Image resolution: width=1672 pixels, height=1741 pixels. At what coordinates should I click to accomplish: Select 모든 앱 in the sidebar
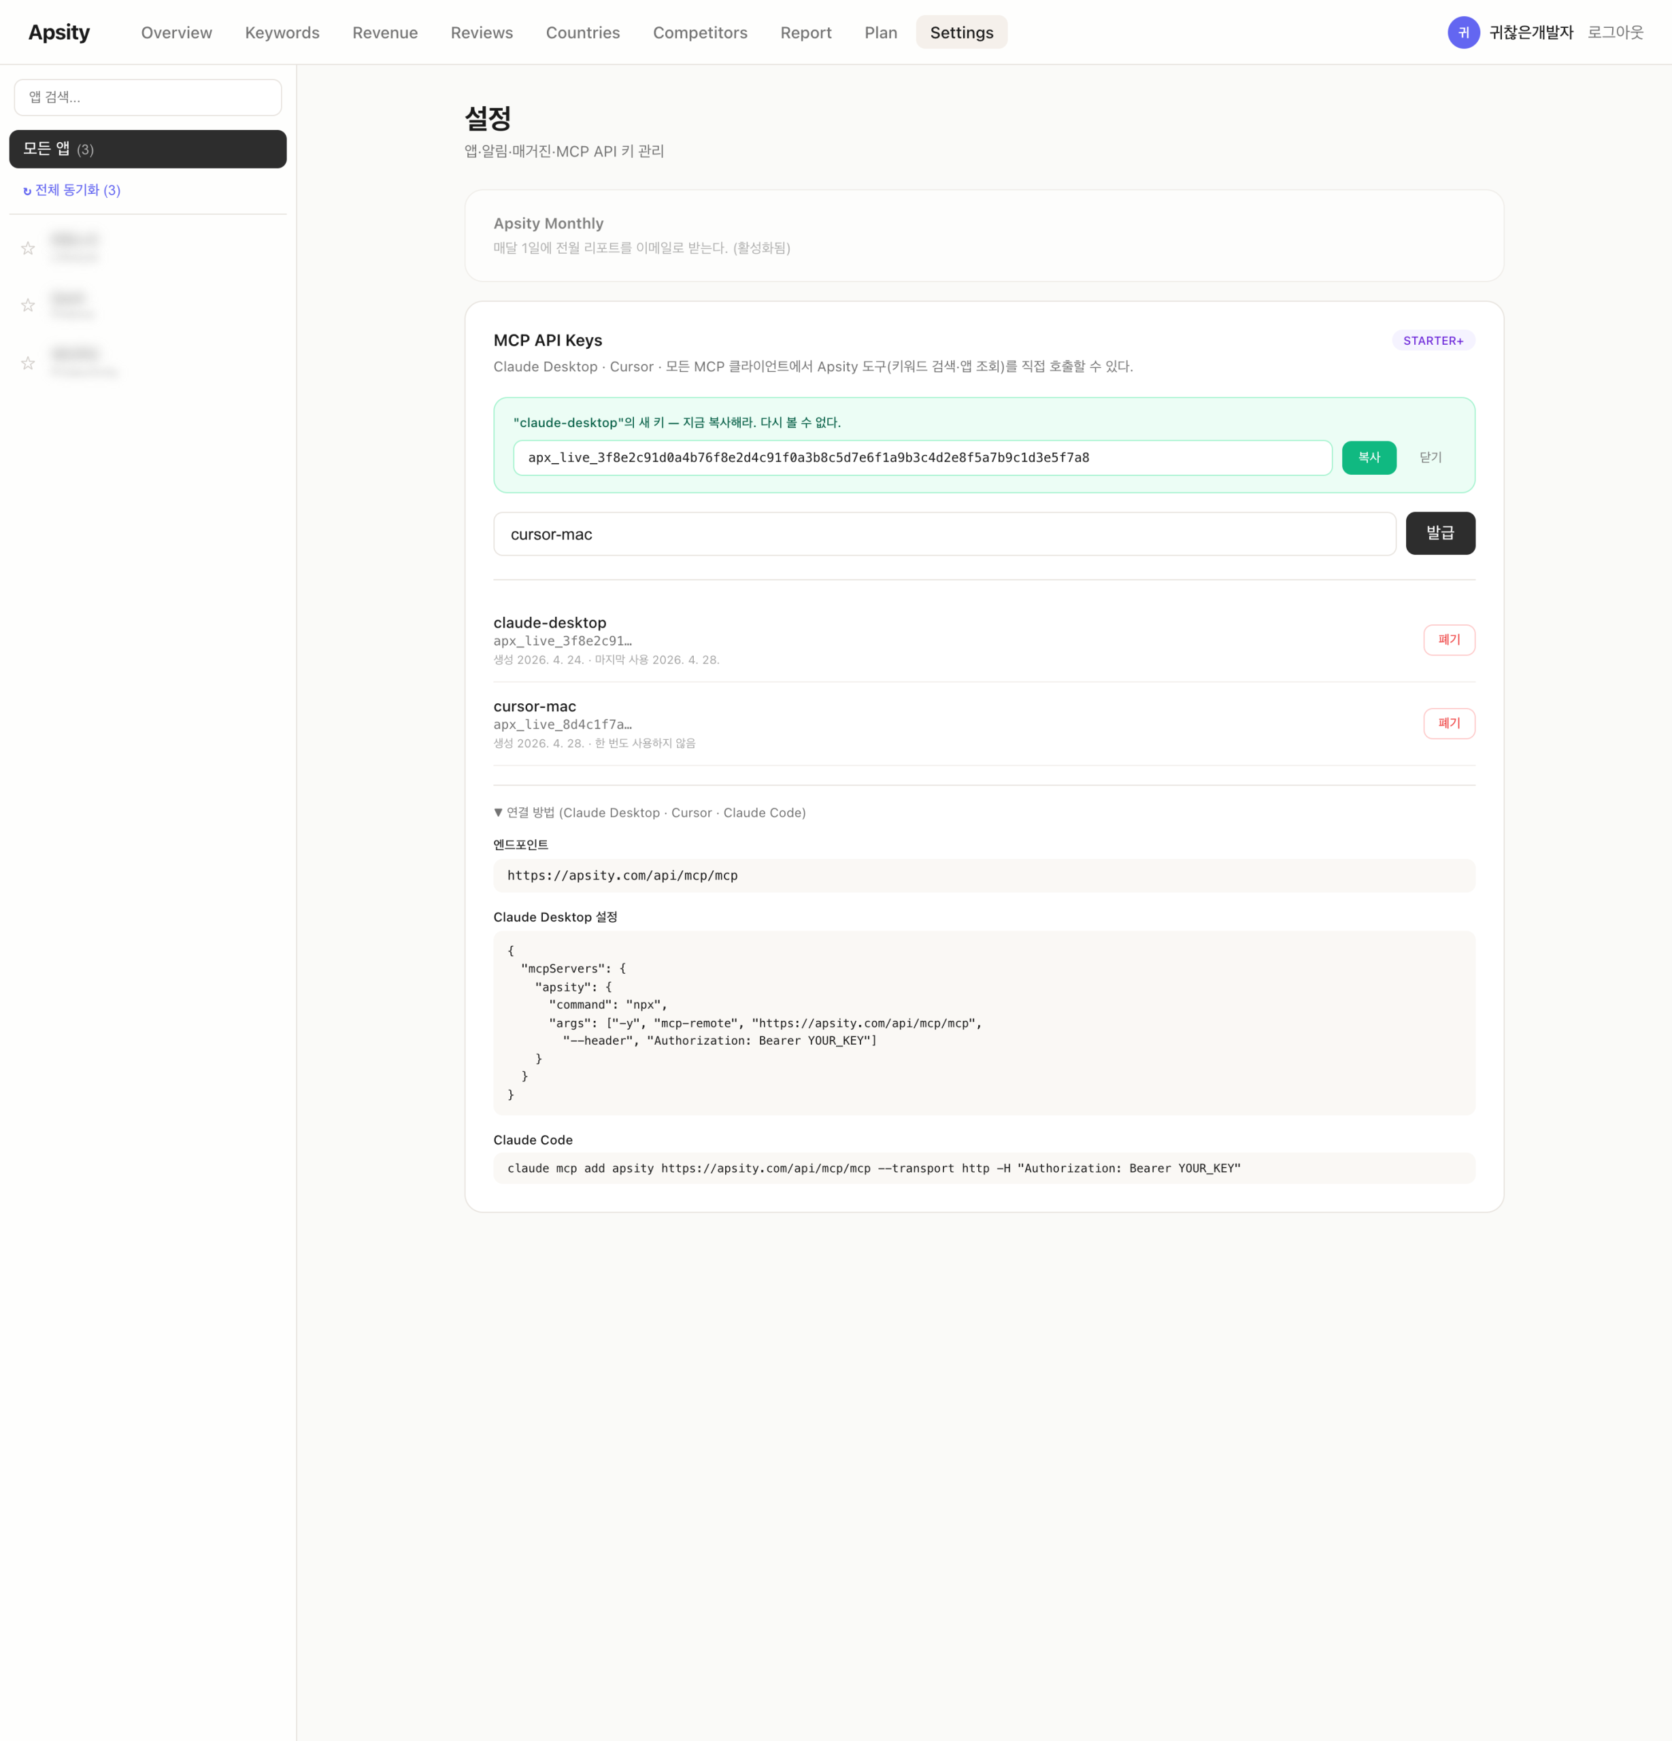coord(148,148)
